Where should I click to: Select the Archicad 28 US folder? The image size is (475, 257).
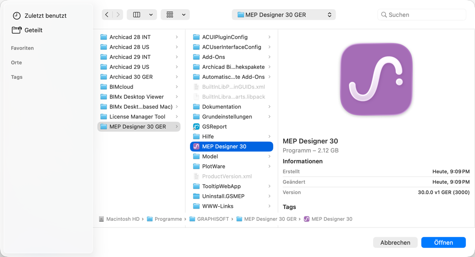[139, 47]
